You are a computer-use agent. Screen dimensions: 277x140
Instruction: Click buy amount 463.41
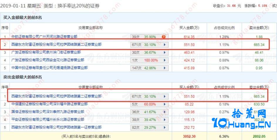(189, 52)
